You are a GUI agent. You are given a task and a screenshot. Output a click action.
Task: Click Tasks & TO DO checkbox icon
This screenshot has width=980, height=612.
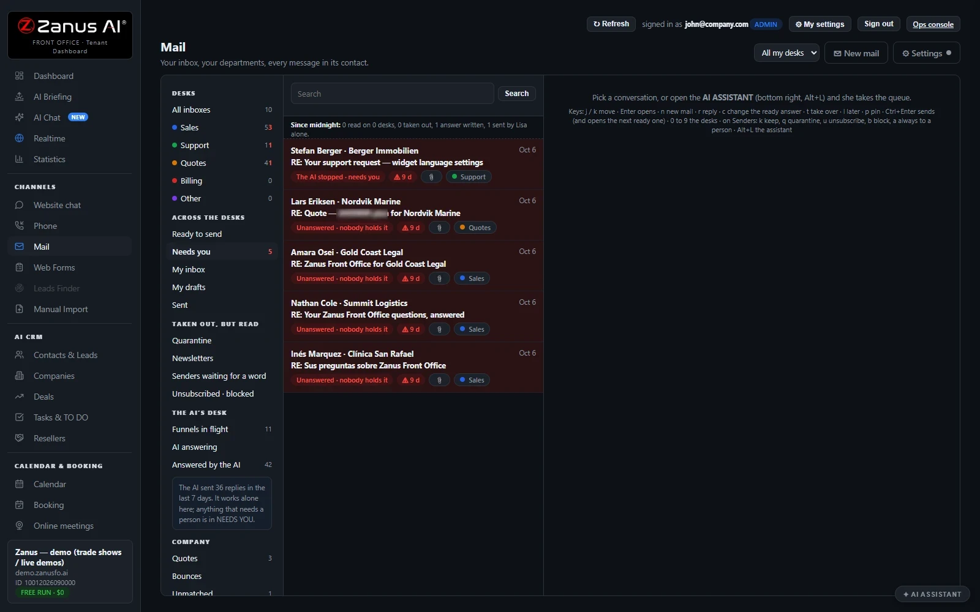(x=19, y=417)
